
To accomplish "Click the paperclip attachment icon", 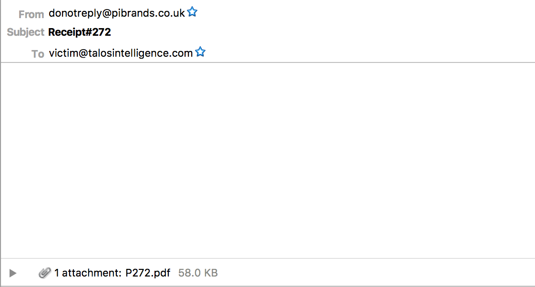I will [45, 273].
